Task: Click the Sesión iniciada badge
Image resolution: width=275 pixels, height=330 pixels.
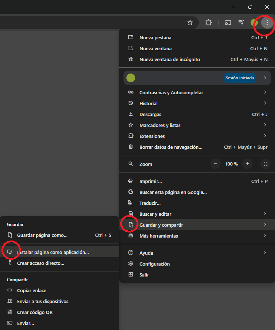Action: 240,78
